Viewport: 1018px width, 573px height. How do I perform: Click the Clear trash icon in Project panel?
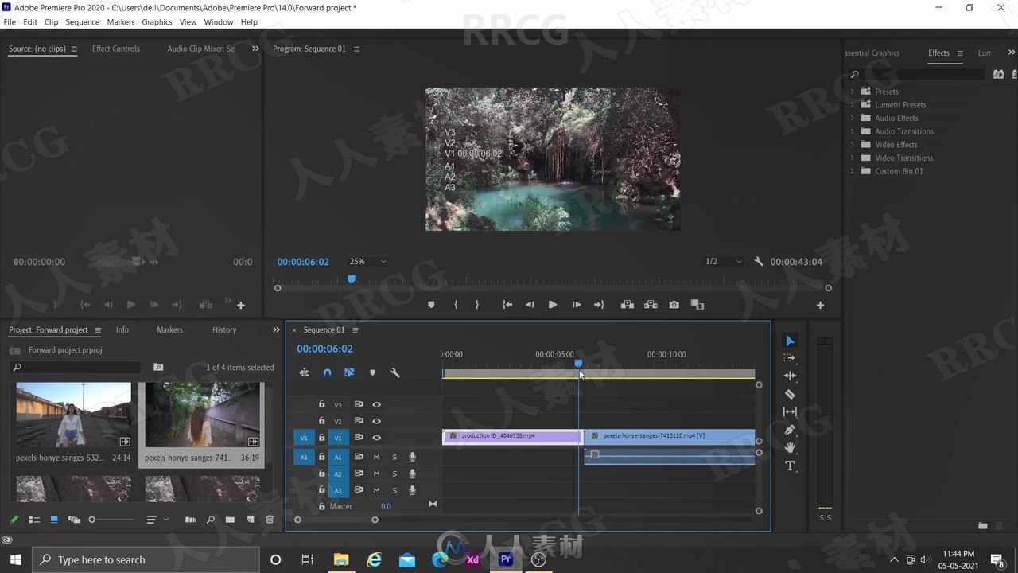[270, 520]
